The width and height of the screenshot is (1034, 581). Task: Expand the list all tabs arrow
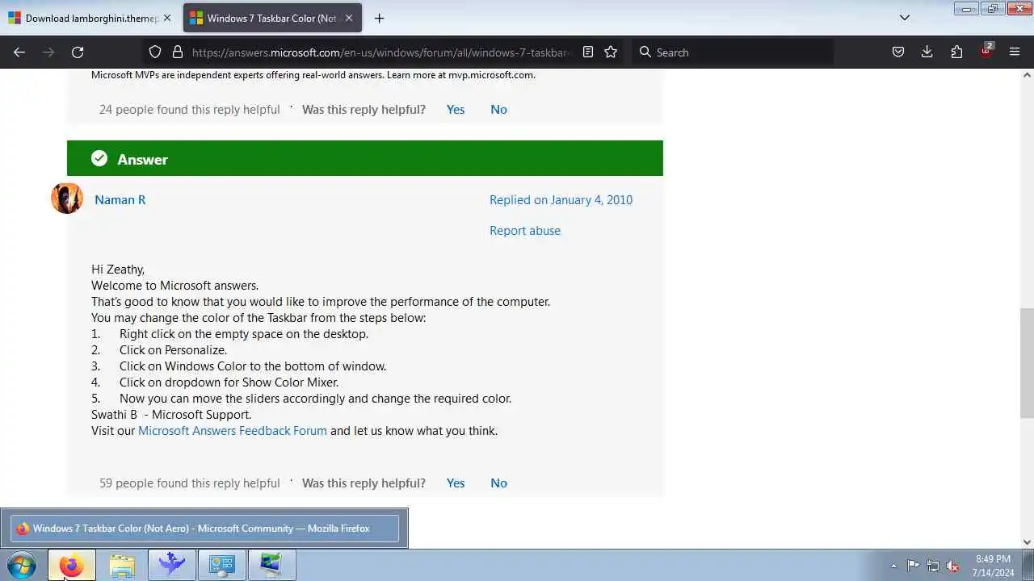tap(905, 18)
